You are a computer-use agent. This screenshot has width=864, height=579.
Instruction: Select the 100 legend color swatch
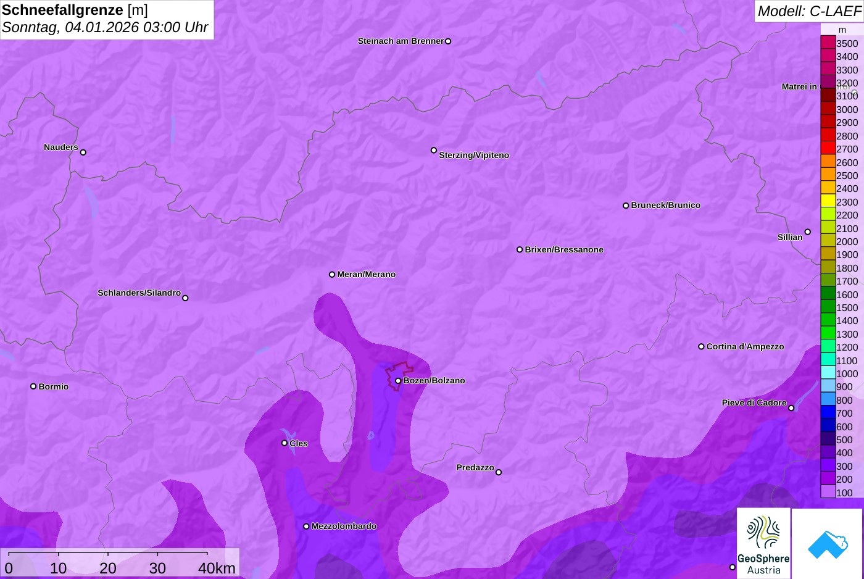tap(828, 492)
